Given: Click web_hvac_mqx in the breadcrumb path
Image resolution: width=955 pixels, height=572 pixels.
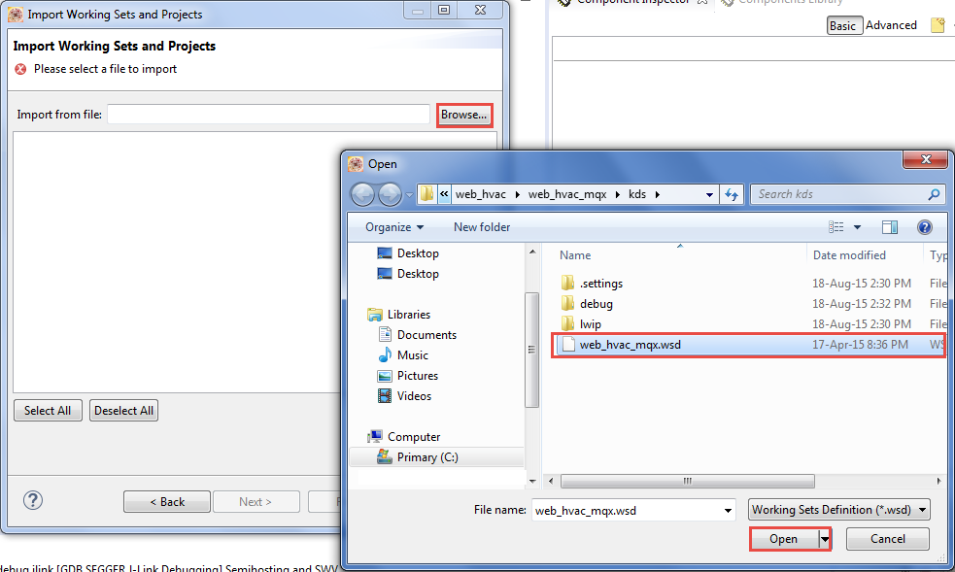Looking at the screenshot, I should [567, 194].
